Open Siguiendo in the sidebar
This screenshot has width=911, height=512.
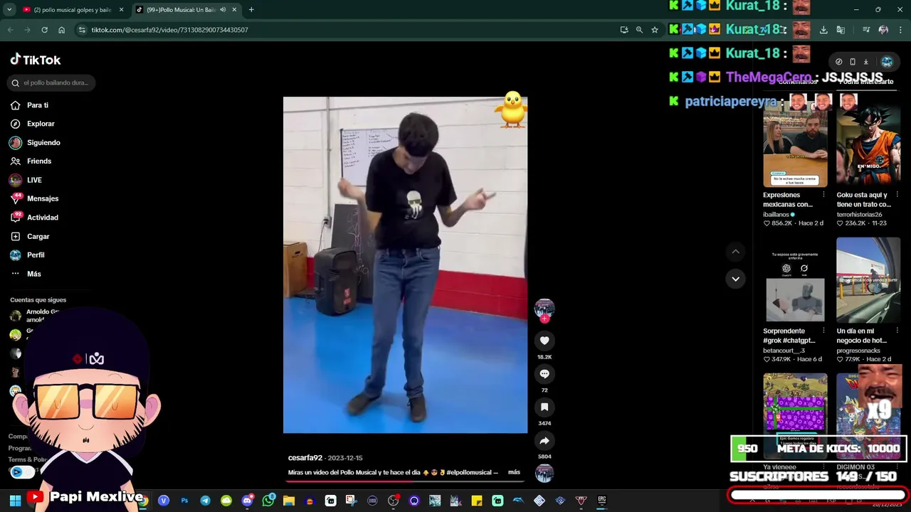coord(36,142)
